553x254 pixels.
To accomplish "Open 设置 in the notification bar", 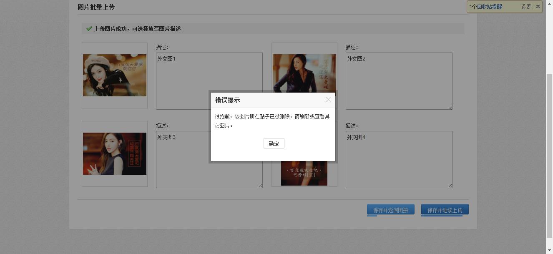I will click(526, 7).
